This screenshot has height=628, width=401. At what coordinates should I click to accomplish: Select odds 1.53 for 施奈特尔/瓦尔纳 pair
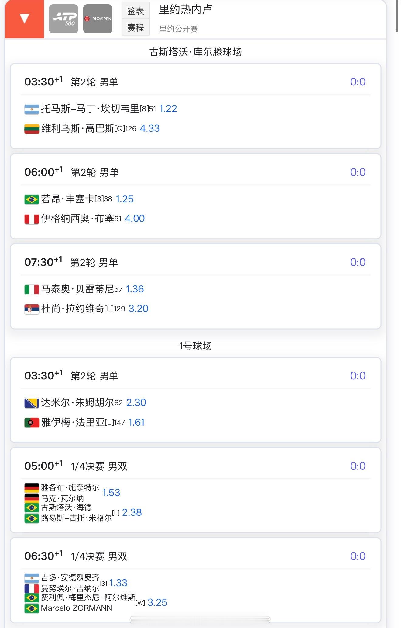(111, 493)
